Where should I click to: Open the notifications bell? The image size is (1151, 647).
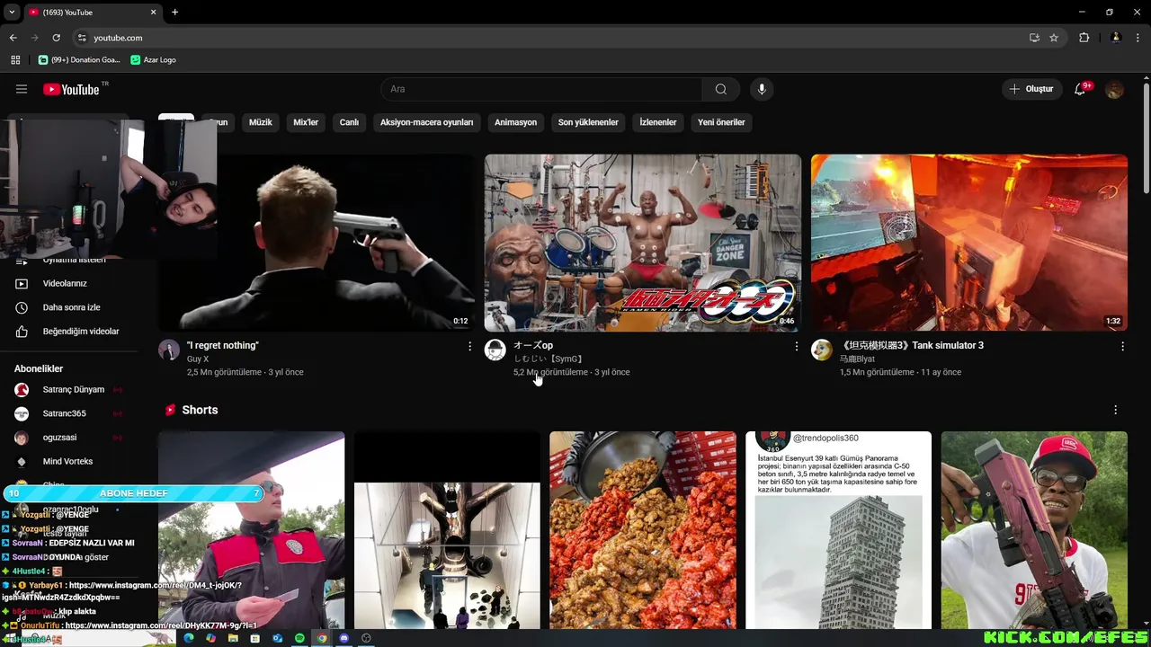(x=1080, y=89)
